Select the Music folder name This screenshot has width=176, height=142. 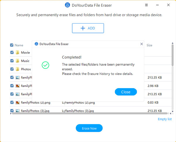pos(25,61)
